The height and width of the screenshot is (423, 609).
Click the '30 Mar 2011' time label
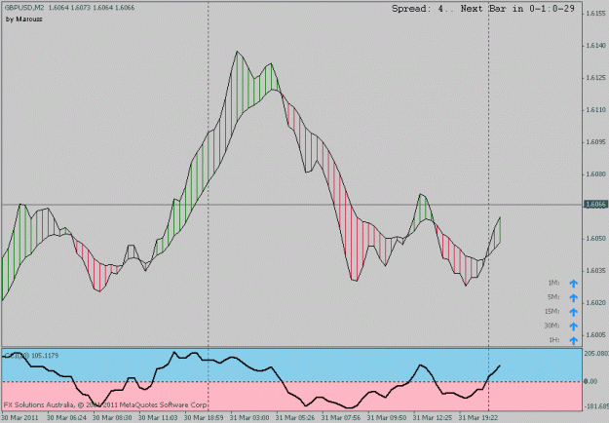pos(20,418)
